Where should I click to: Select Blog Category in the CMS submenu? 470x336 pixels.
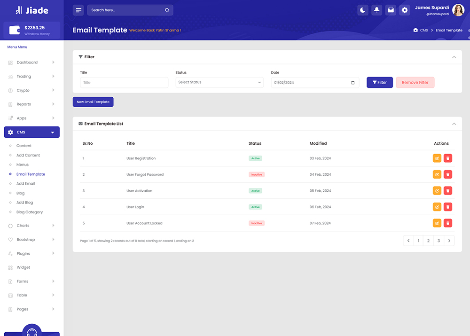pos(29,212)
